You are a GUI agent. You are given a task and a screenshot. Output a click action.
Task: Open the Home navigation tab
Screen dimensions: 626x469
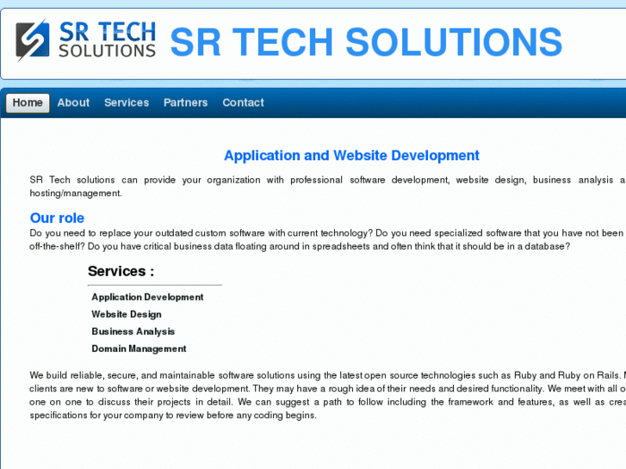pos(28,103)
